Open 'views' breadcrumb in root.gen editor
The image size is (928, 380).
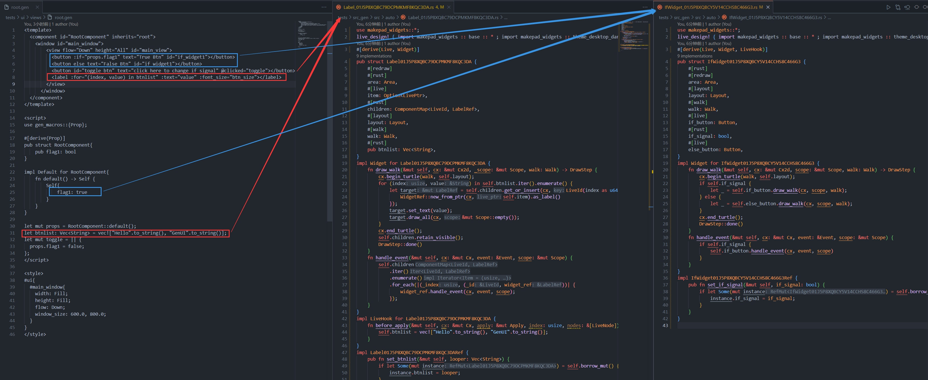tap(36, 17)
